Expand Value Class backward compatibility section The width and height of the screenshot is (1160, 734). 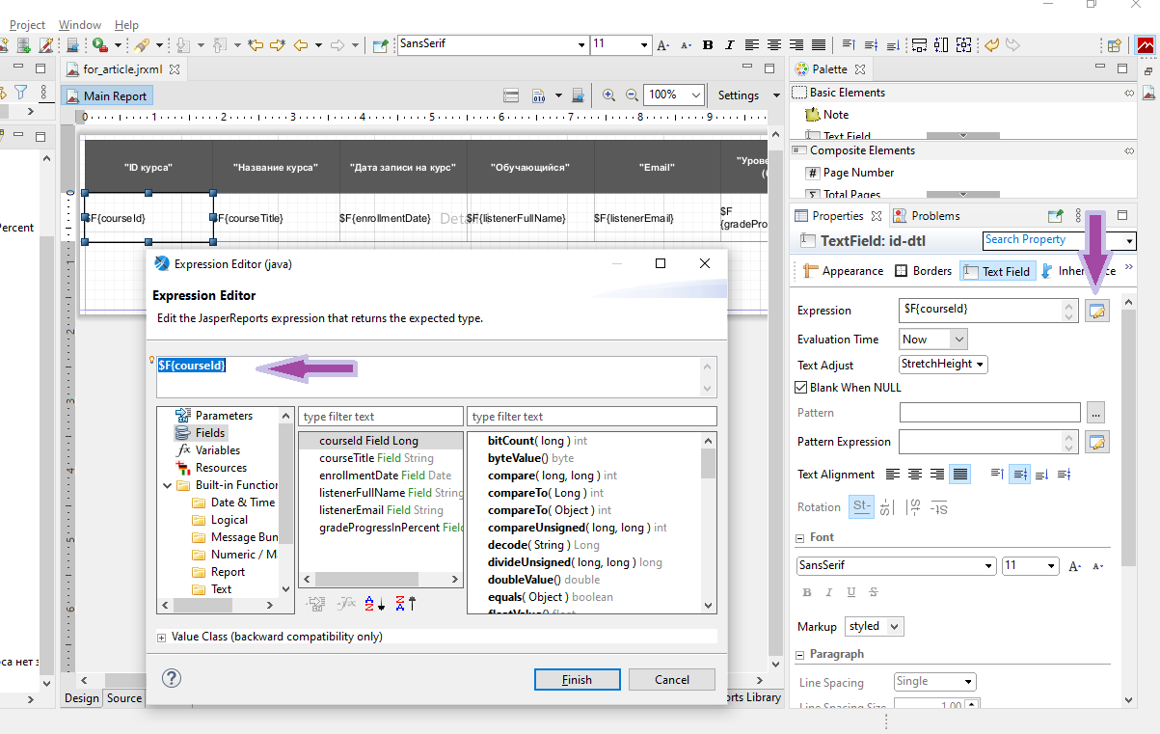click(162, 638)
